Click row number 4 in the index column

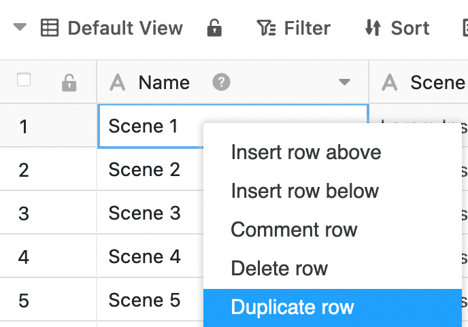24,257
